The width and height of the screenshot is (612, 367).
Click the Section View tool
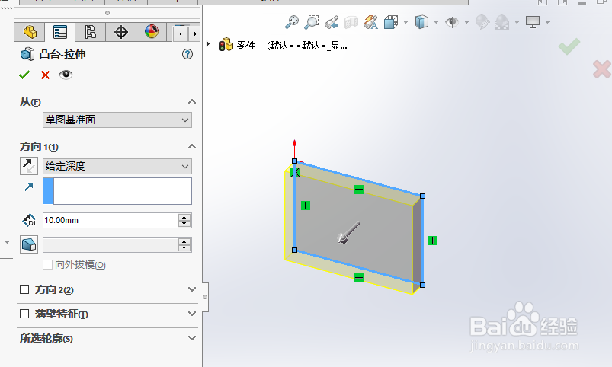[x=351, y=22]
